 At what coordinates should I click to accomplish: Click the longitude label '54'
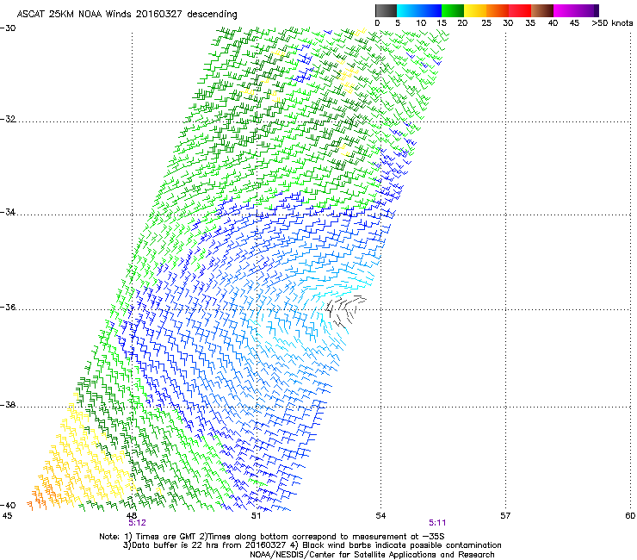tap(380, 516)
